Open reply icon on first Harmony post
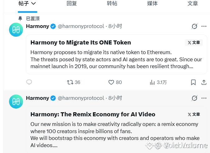The image size is (210, 153). pos(29,82)
